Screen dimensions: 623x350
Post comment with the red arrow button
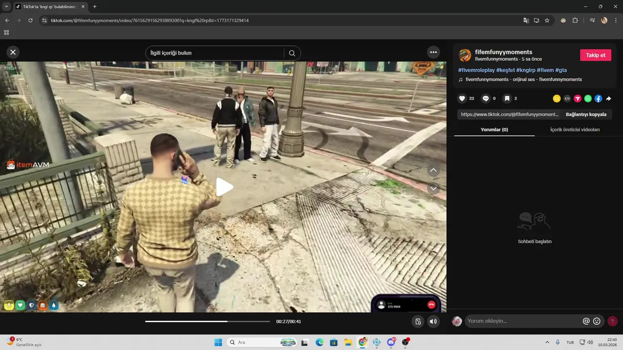point(612,321)
